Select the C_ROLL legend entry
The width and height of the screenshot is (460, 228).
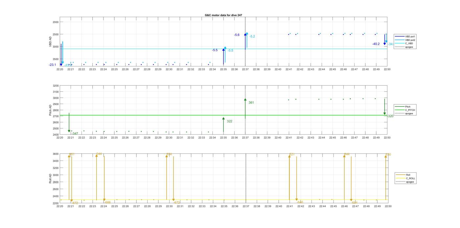click(406, 178)
